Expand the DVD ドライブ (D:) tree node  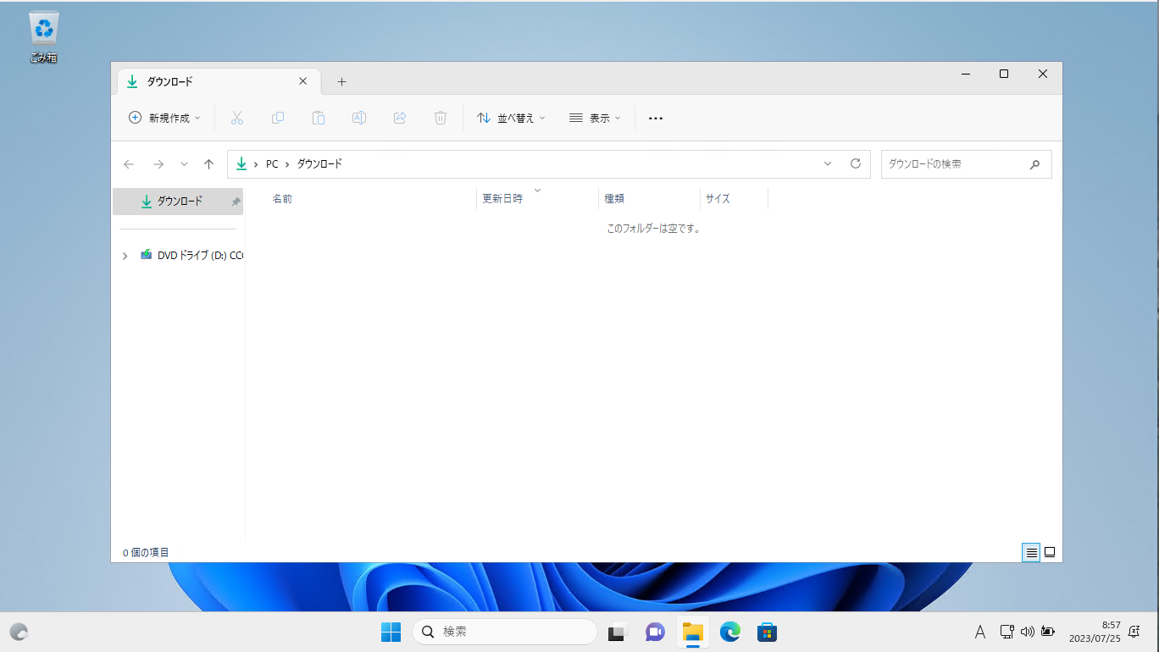(125, 255)
